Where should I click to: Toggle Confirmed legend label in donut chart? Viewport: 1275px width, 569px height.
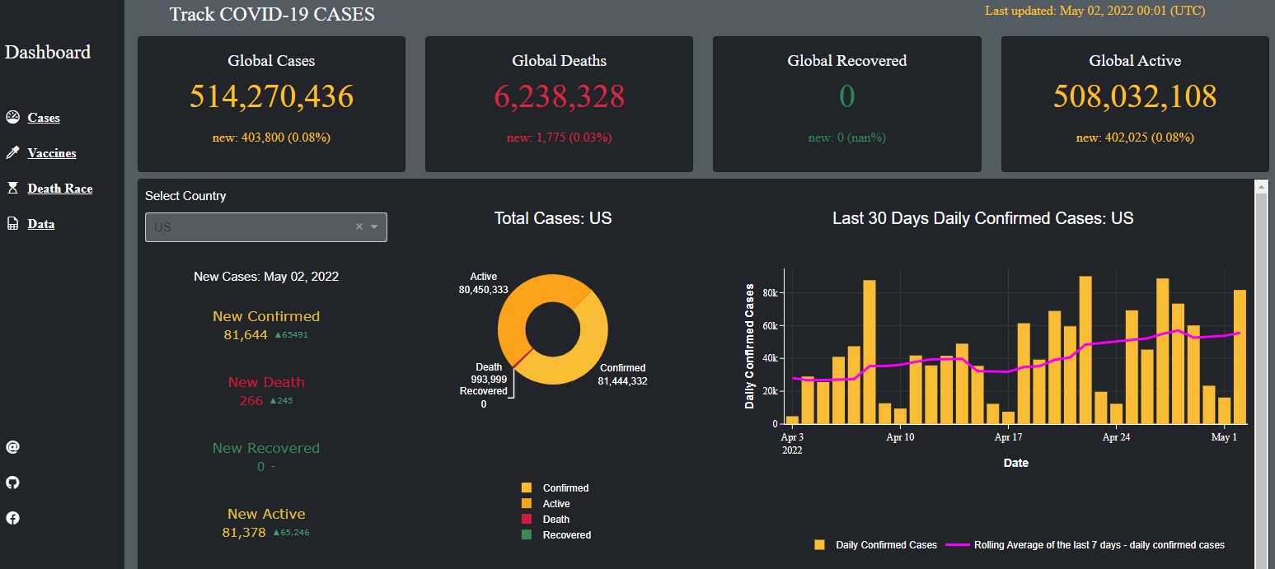565,488
